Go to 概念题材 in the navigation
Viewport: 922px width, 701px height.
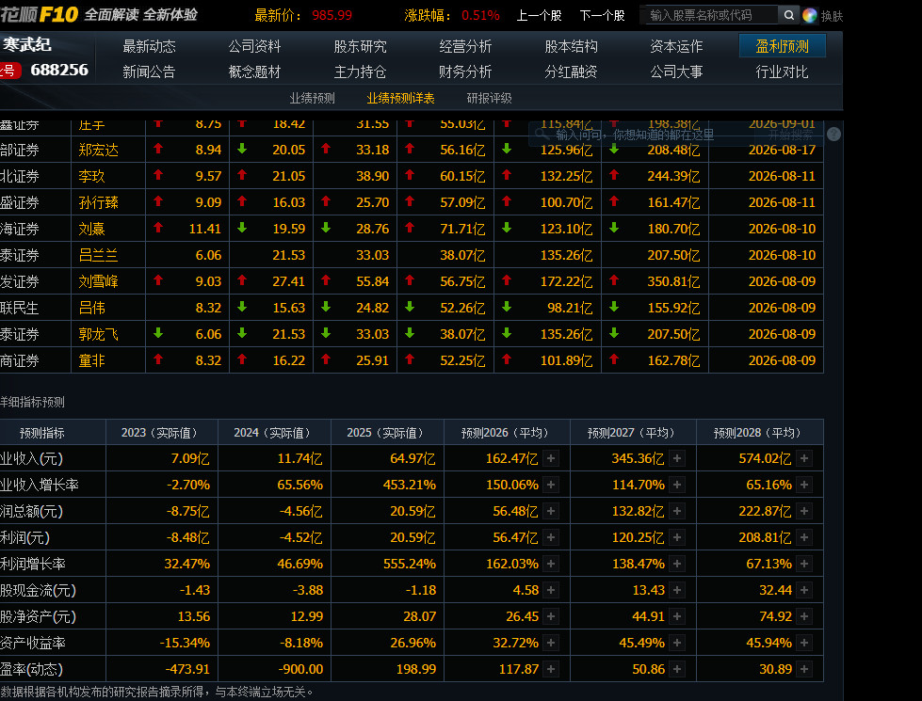coord(254,72)
